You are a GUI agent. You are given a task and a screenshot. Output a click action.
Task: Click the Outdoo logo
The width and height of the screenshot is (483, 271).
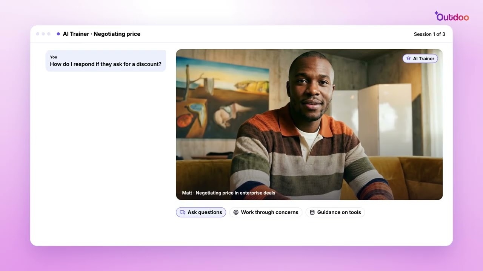click(451, 16)
